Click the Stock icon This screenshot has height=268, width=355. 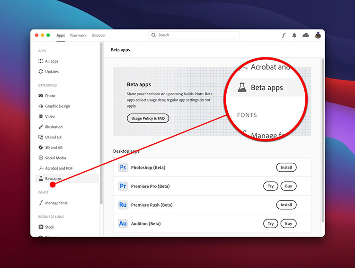pyautogui.click(x=41, y=227)
